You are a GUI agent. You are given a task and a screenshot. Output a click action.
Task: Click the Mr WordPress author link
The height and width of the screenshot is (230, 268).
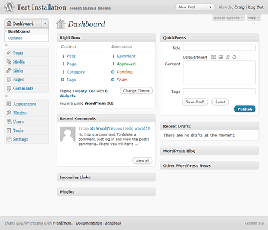(x=103, y=128)
